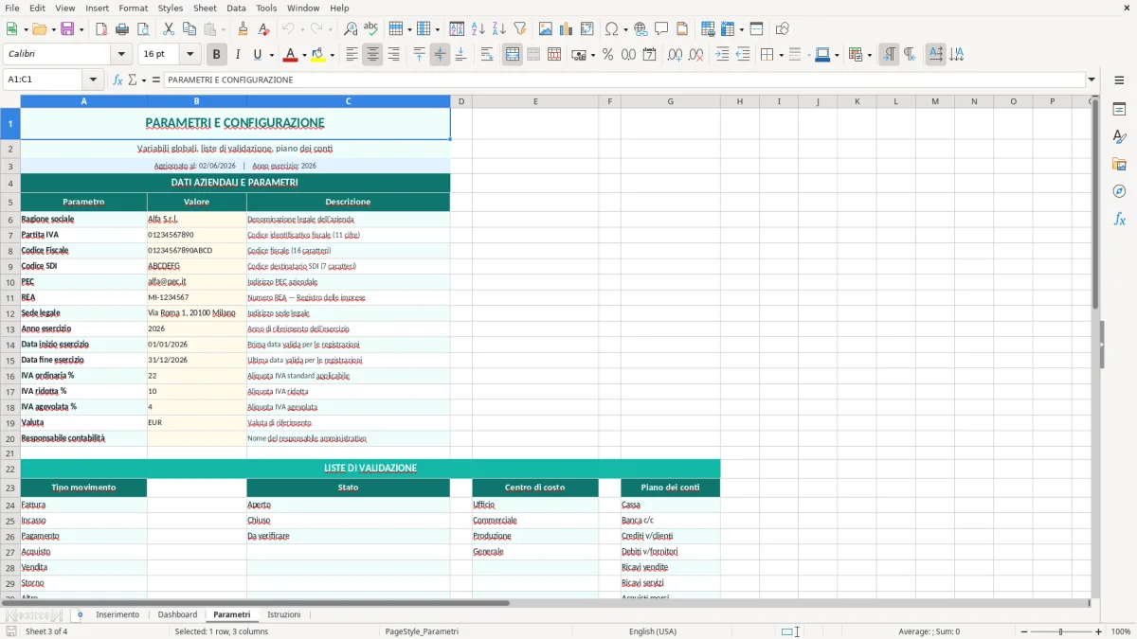Click Clear Direct Formatting icon
This screenshot has height=639, width=1137.
(x=263, y=29)
